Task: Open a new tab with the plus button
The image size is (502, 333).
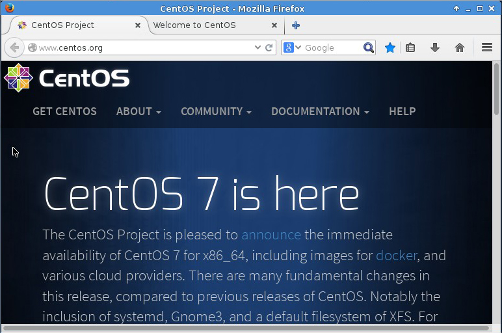Action: [x=296, y=25]
